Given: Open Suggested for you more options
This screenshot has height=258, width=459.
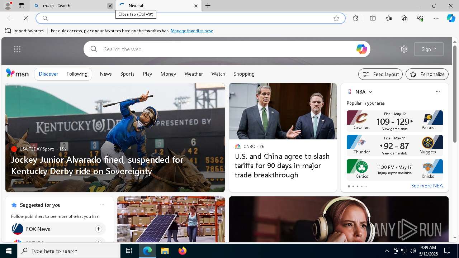Looking at the screenshot, I should point(102,205).
